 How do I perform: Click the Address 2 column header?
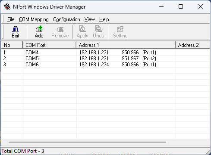(193, 45)
